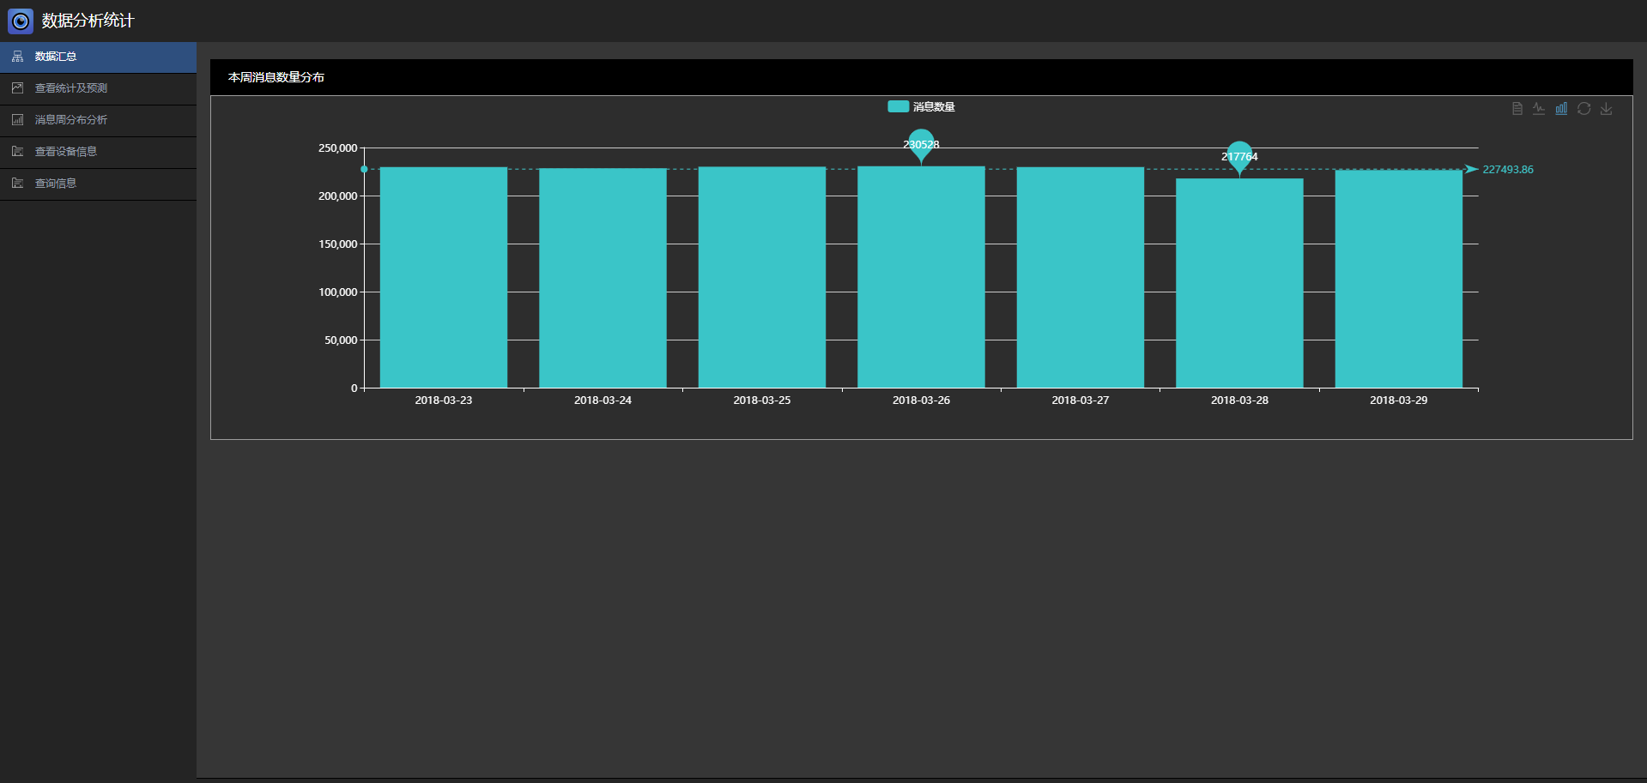Open the chart data view icon
This screenshot has width=1647, height=783.
1517,109
